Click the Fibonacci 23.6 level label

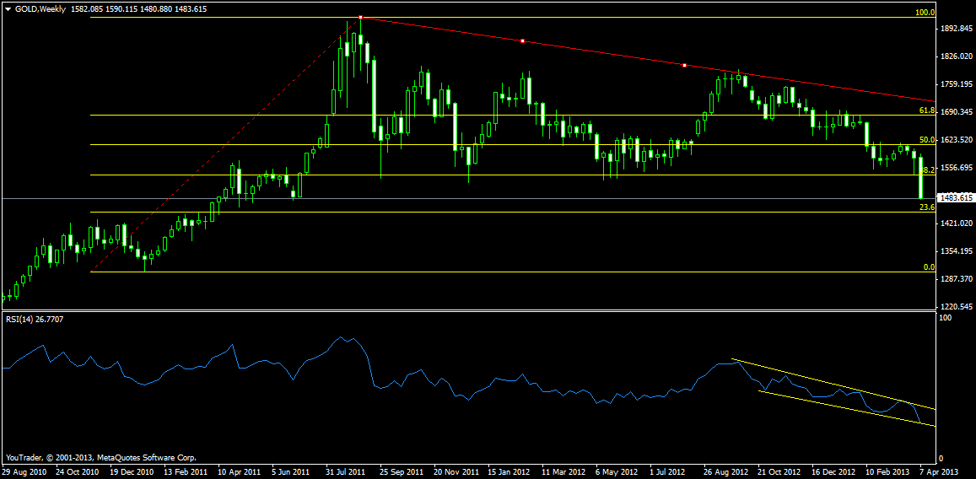(926, 207)
